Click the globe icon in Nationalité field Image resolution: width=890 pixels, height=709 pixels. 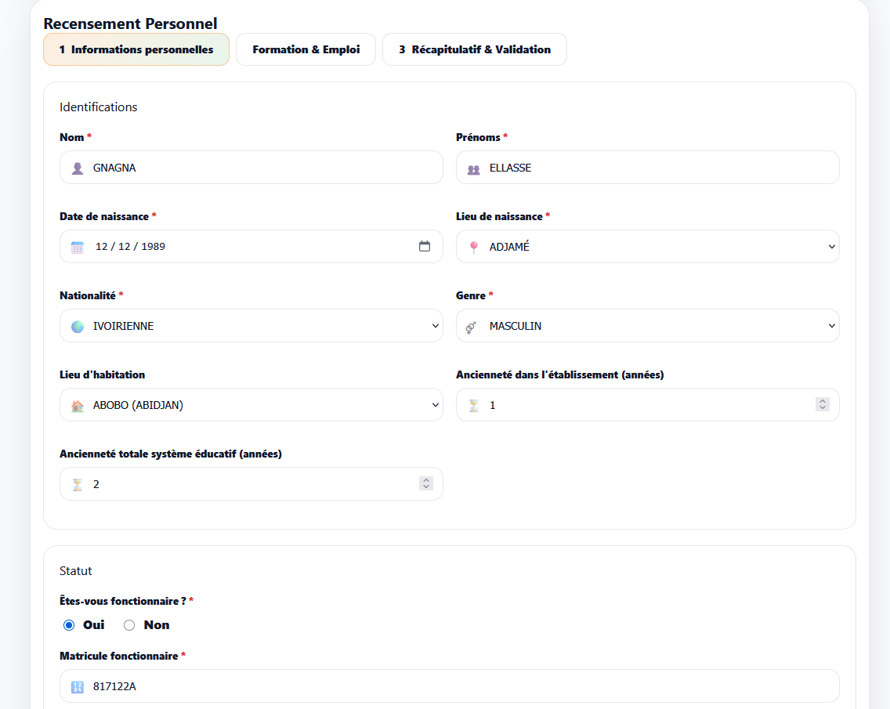coord(78,326)
